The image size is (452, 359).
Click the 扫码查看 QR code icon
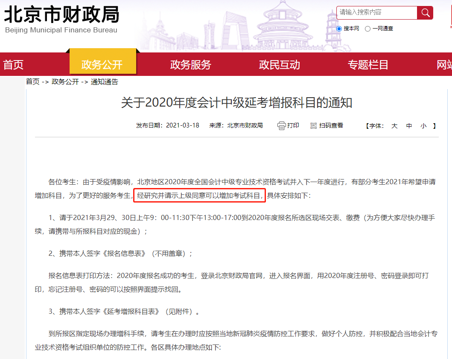(313, 126)
